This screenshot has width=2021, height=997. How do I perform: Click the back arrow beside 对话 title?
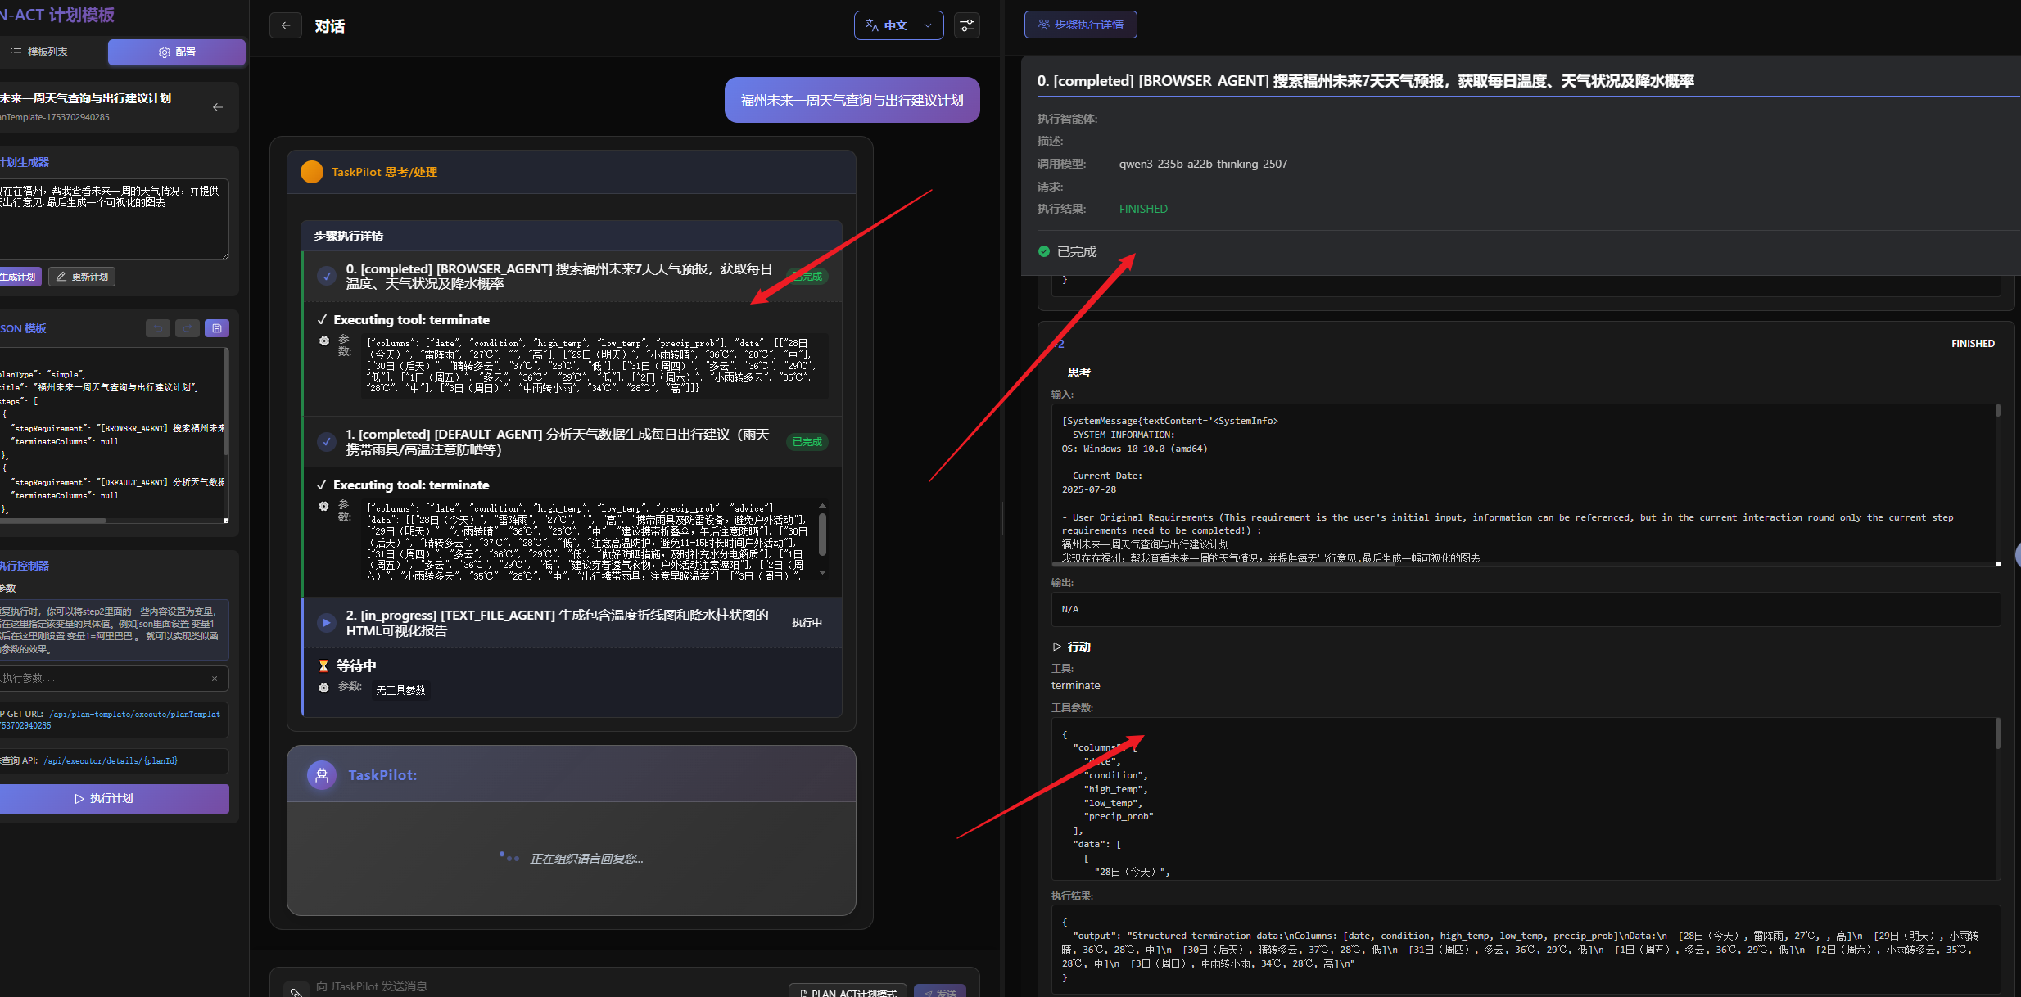click(285, 25)
